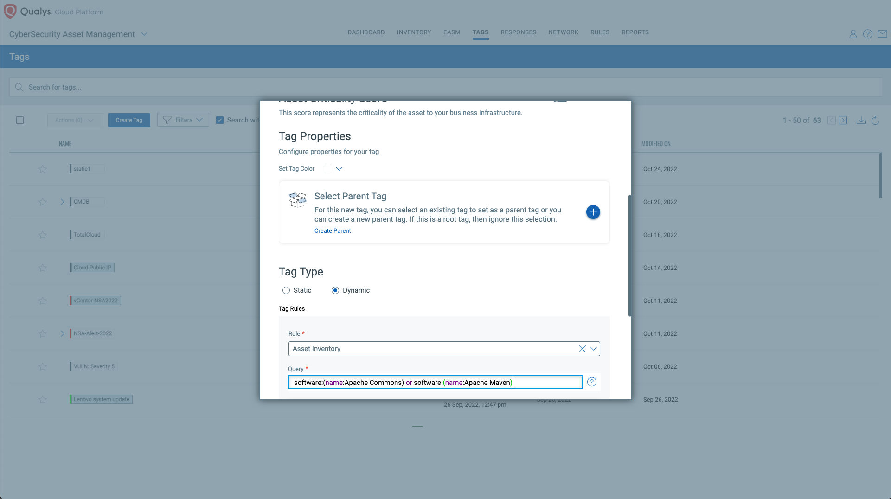Toggle the select-all tags checkbox

20,120
